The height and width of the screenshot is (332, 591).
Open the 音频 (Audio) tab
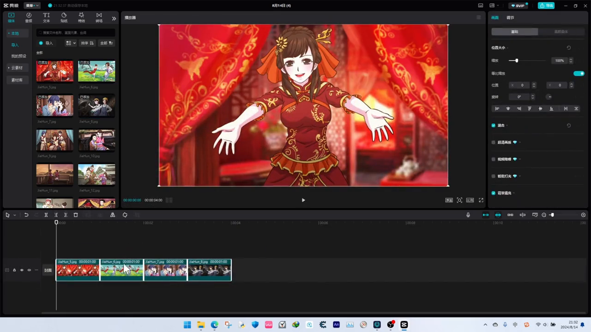click(x=29, y=18)
